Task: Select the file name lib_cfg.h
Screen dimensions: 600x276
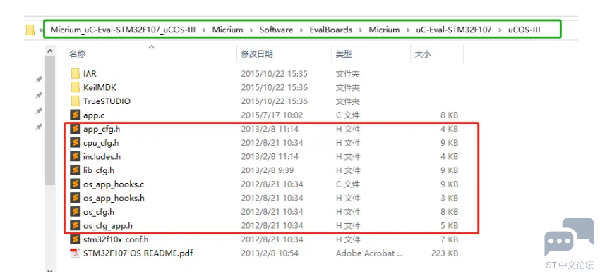Action: 99,170
